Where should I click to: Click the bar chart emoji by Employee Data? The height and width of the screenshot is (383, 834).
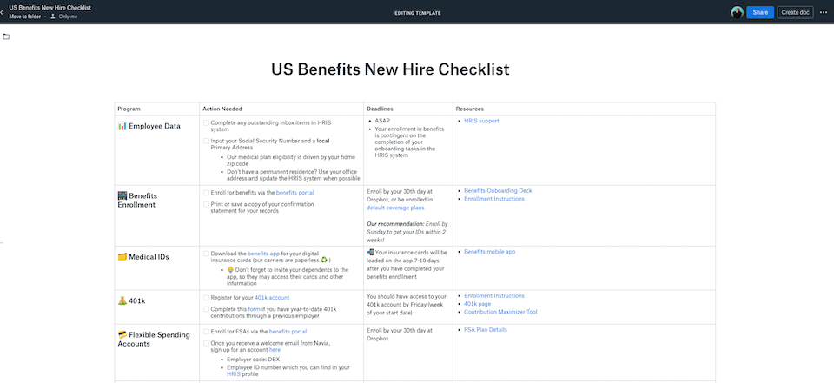[x=122, y=126]
